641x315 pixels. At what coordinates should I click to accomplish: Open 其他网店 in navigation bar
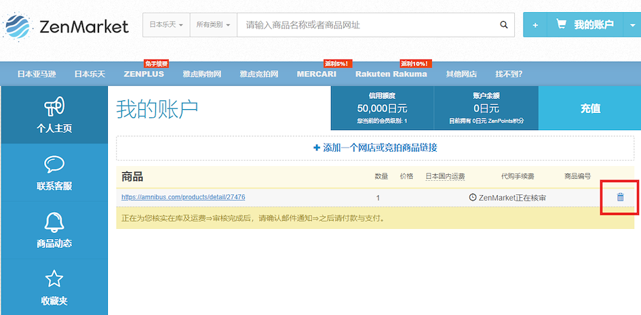pos(461,75)
